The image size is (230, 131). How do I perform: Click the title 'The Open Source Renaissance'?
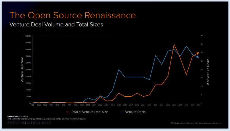pos(73,15)
